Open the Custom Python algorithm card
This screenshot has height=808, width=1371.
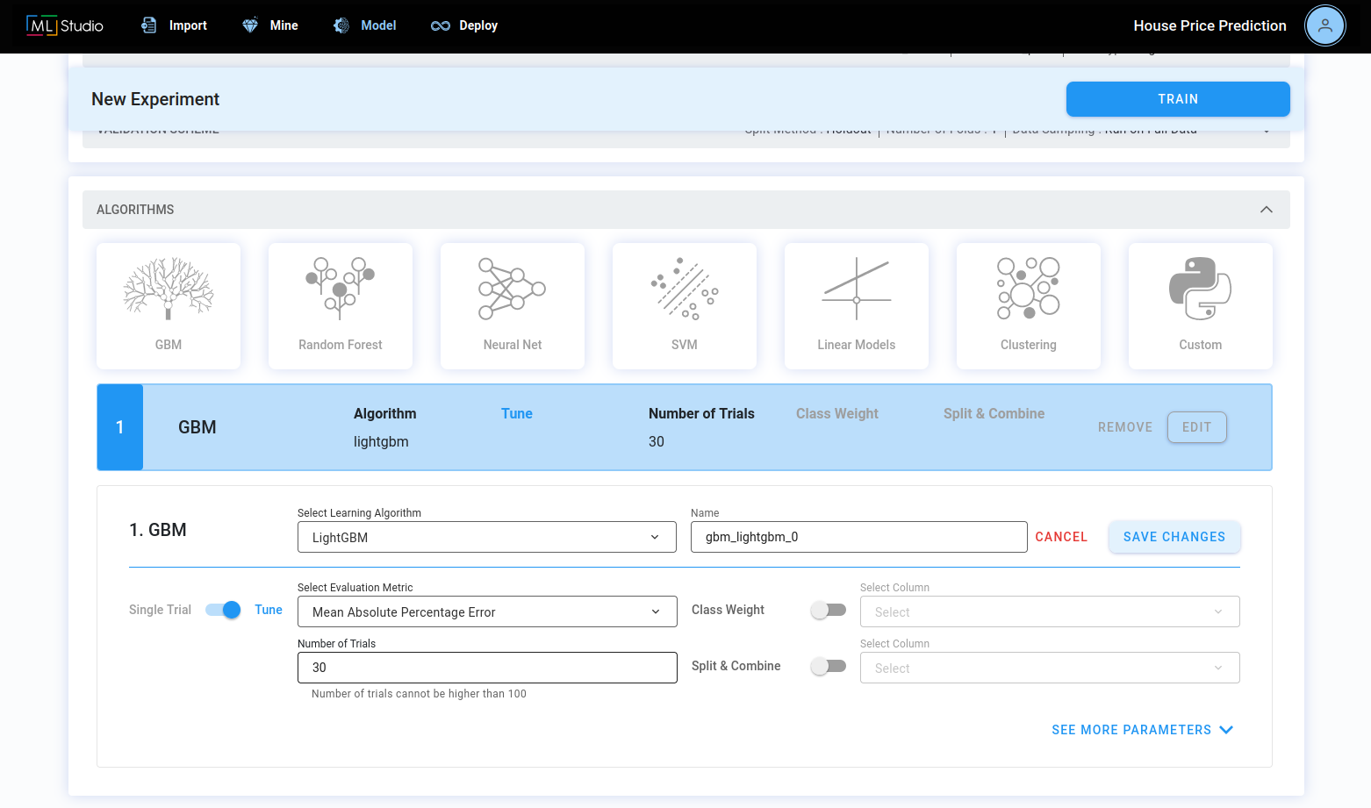pos(1201,306)
